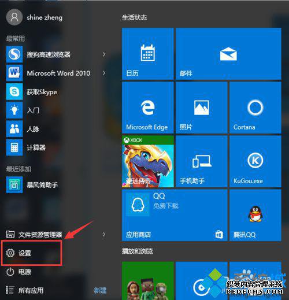This screenshot has width=289, height=300.
Task: Open the 所有应用 menu label
Action: point(31,290)
